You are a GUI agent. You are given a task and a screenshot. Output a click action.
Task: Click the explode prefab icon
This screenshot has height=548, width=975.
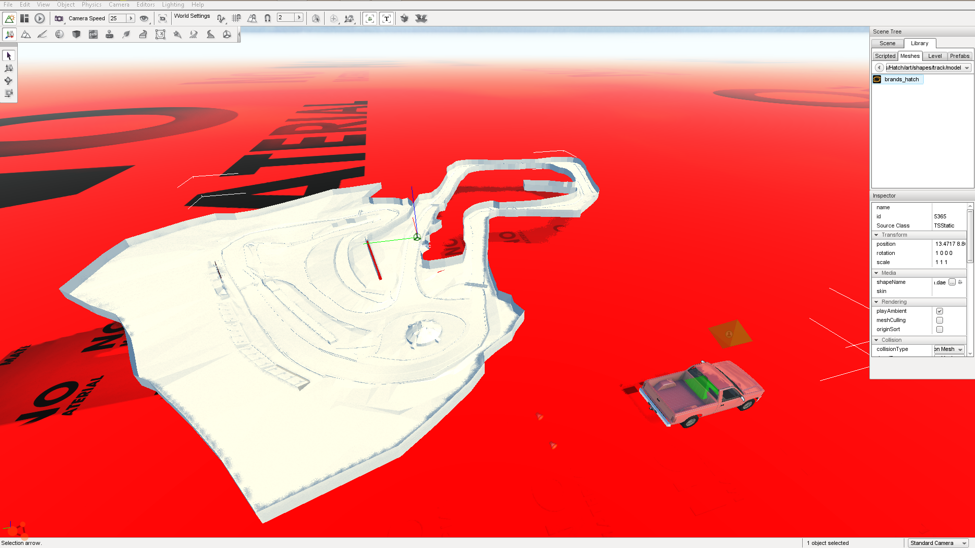coord(421,19)
